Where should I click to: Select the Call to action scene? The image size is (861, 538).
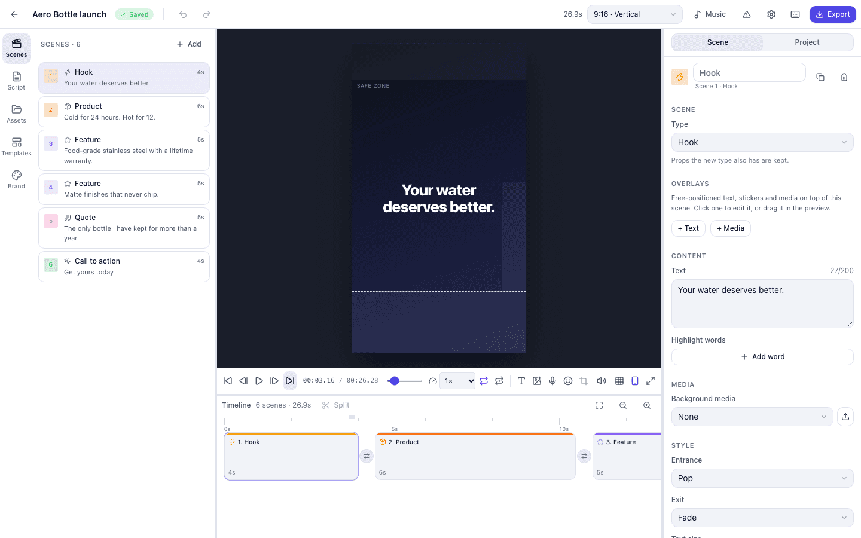tap(124, 267)
